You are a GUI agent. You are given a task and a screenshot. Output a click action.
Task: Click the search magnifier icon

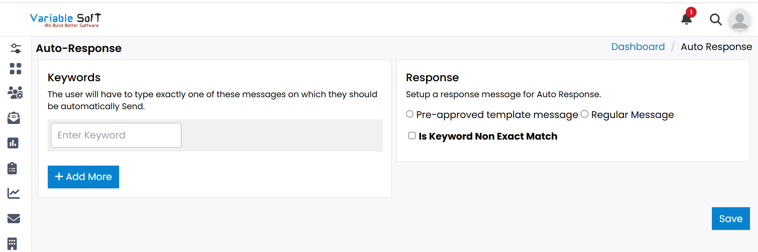tap(715, 19)
